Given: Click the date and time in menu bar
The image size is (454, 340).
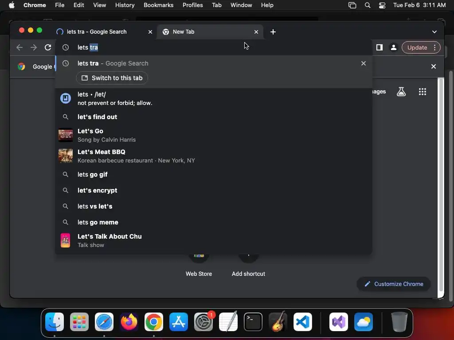Looking at the screenshot, I should pyautogui.click(x=419, y=5).
